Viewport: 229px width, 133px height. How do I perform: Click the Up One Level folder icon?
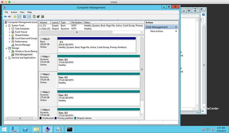(15, 17)
